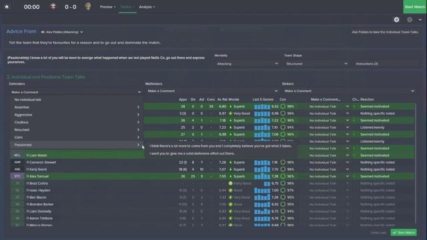Select player Kenji Gorré
The height and width of the screenshot is (240, 427).
[x=38, y=169]
